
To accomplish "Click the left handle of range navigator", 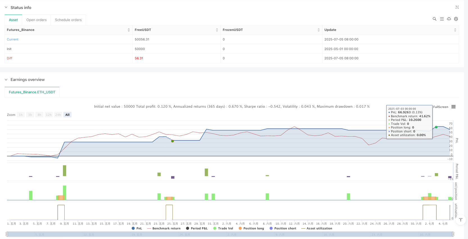I will click(7, 234).
